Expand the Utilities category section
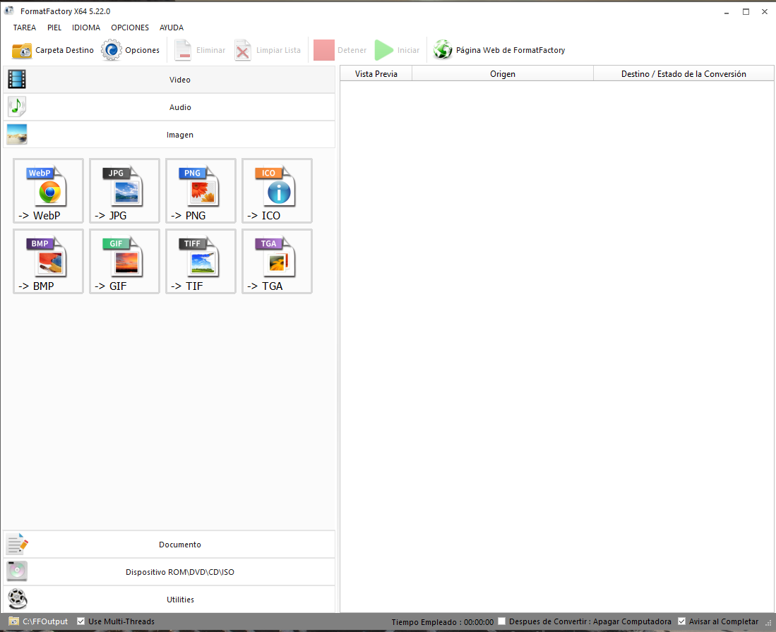Viewport: 776px width, 632px height. [169, 600]
